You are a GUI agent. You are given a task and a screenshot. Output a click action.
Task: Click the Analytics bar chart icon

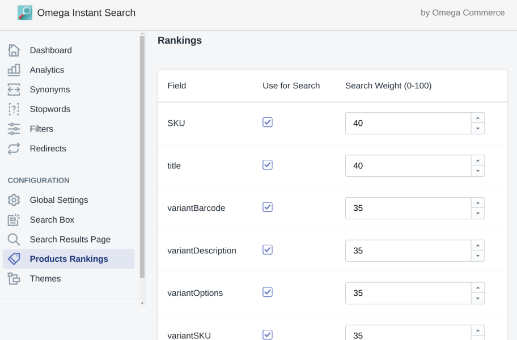click(x=14, y=70)
